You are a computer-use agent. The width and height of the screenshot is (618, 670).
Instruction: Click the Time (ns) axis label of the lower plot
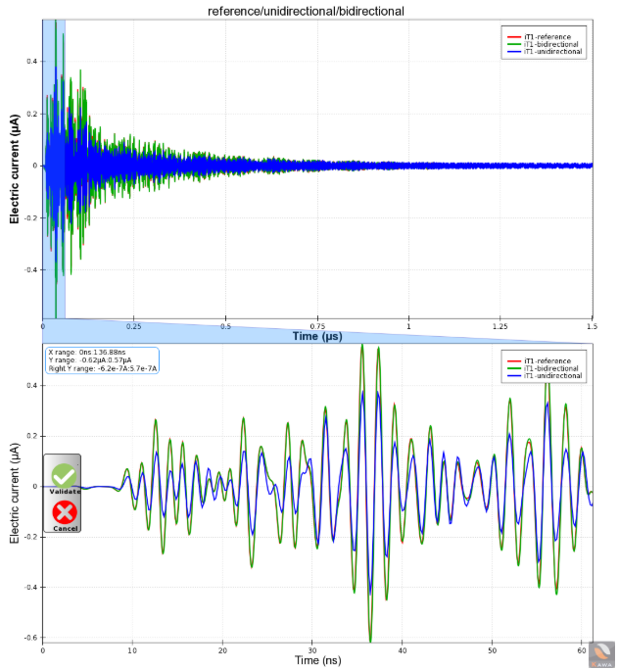pos(319,661)
